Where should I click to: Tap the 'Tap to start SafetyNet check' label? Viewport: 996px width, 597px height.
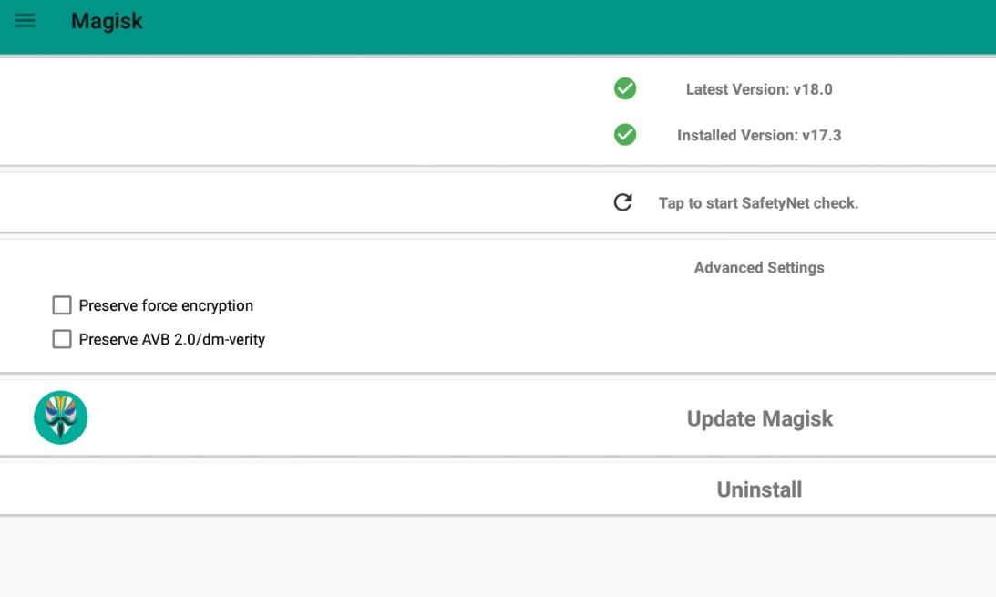[759, 202]
